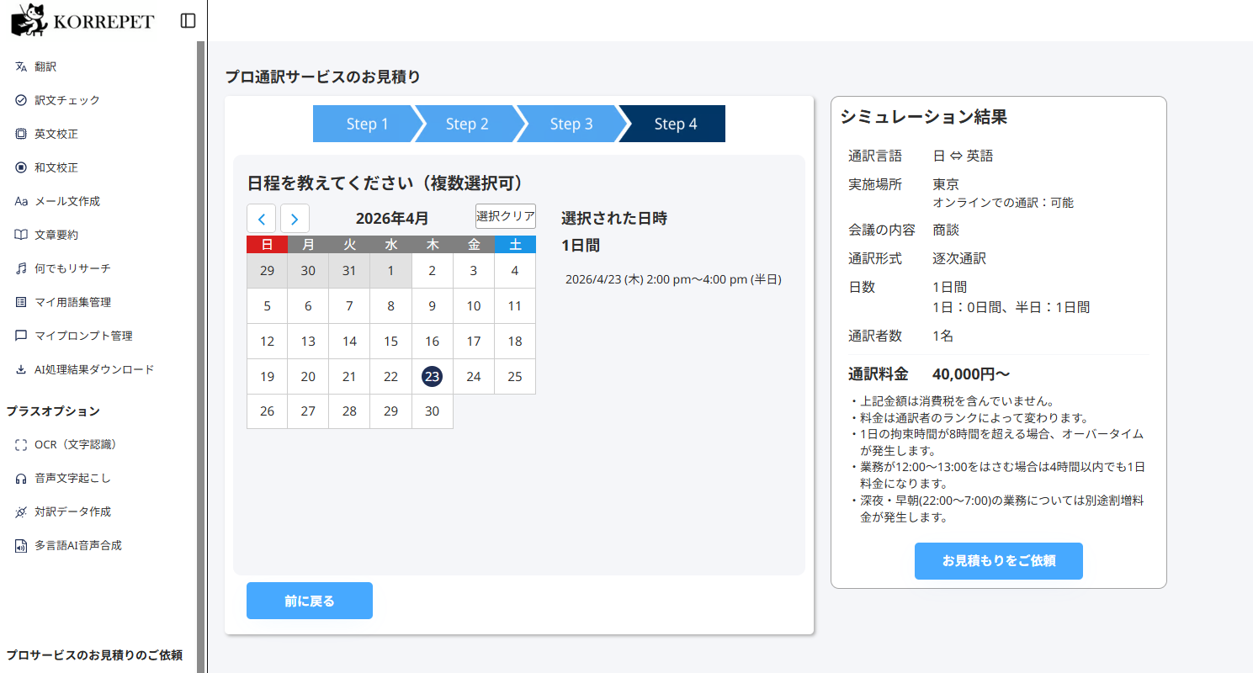Select April 24 on the calendar
Image resolution: width=1253 pixels, height=673 pixels.
(474, 377)
